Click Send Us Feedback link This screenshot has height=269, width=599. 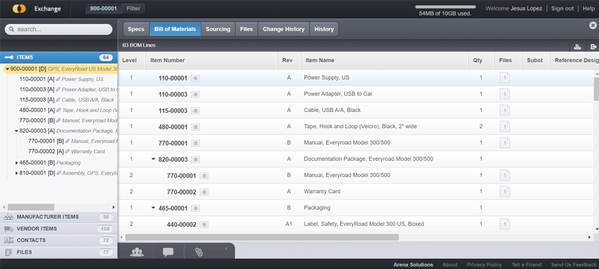pyautogui.click(x=574, y=265)
